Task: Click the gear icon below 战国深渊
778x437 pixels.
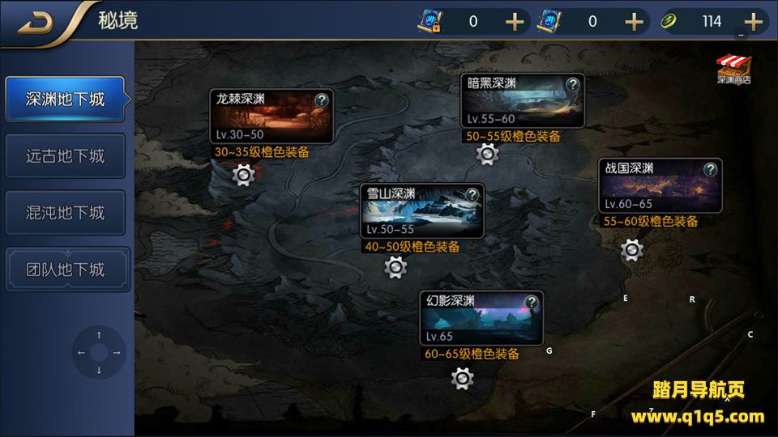Action: 631,250
